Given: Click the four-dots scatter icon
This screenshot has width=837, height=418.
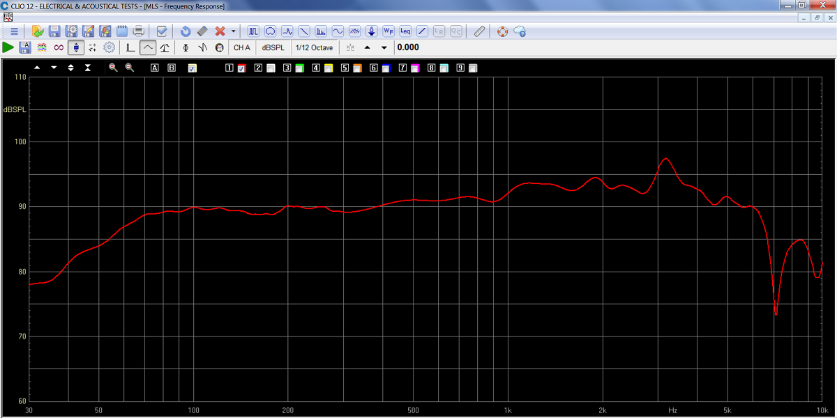Looking at the screenshot, I should point(92,47).
